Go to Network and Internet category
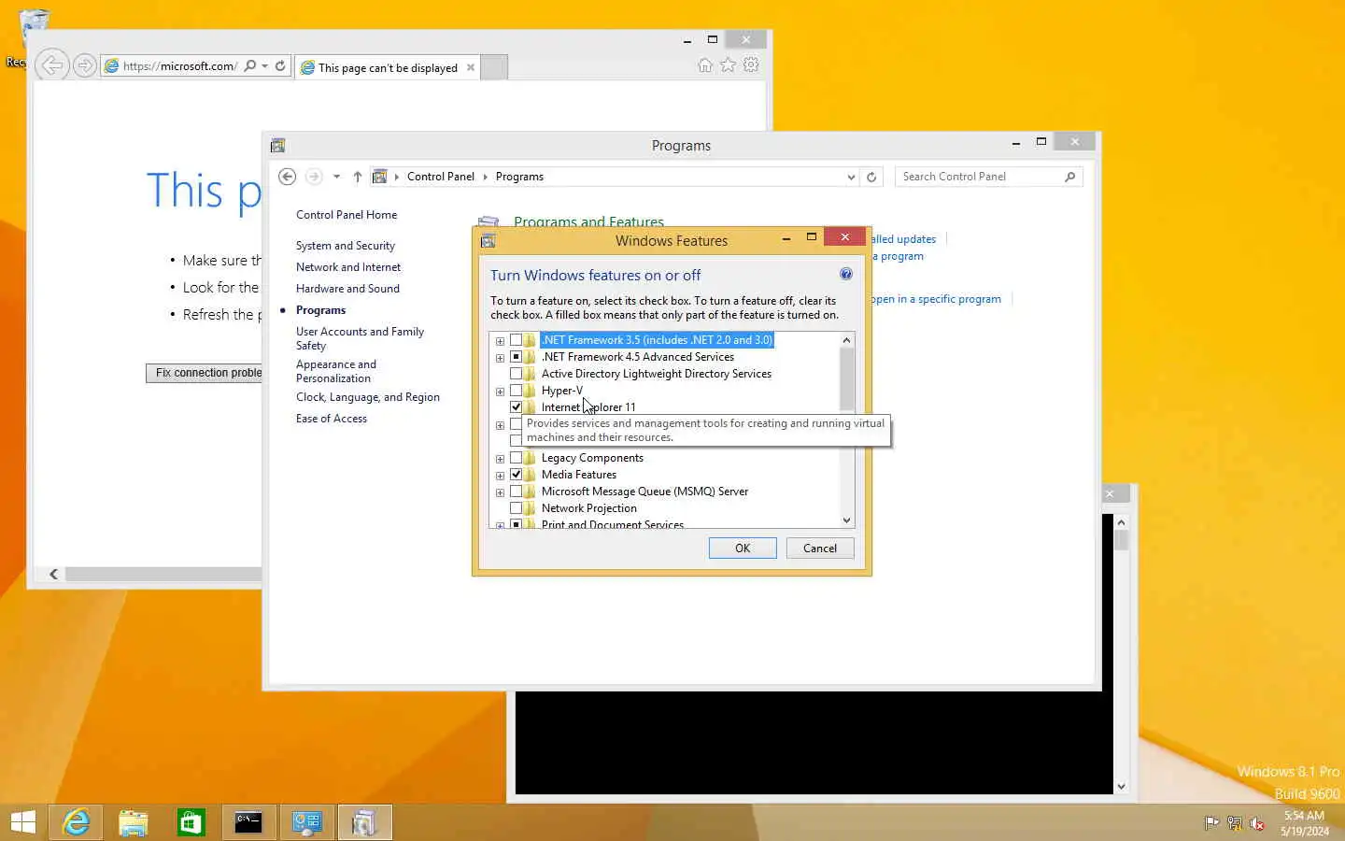Screen dimensions: 1345x841 [x=348, y=267]
